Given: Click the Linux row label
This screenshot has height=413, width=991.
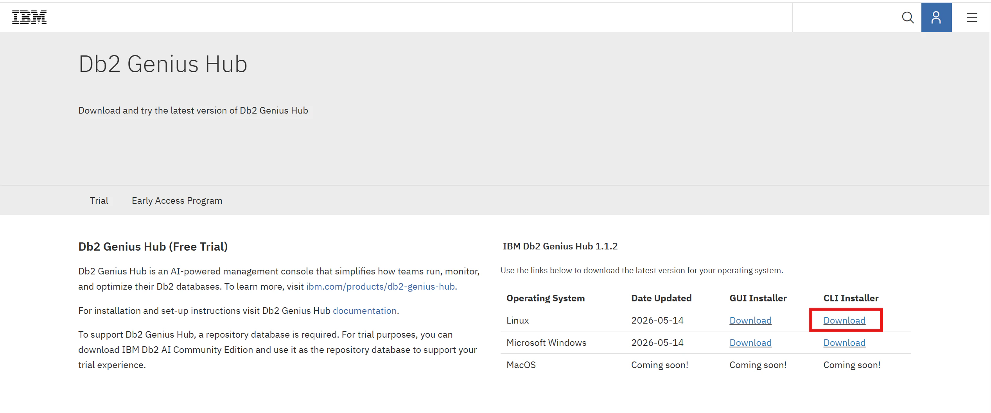Looking at the screenshot, I should 517,320.
